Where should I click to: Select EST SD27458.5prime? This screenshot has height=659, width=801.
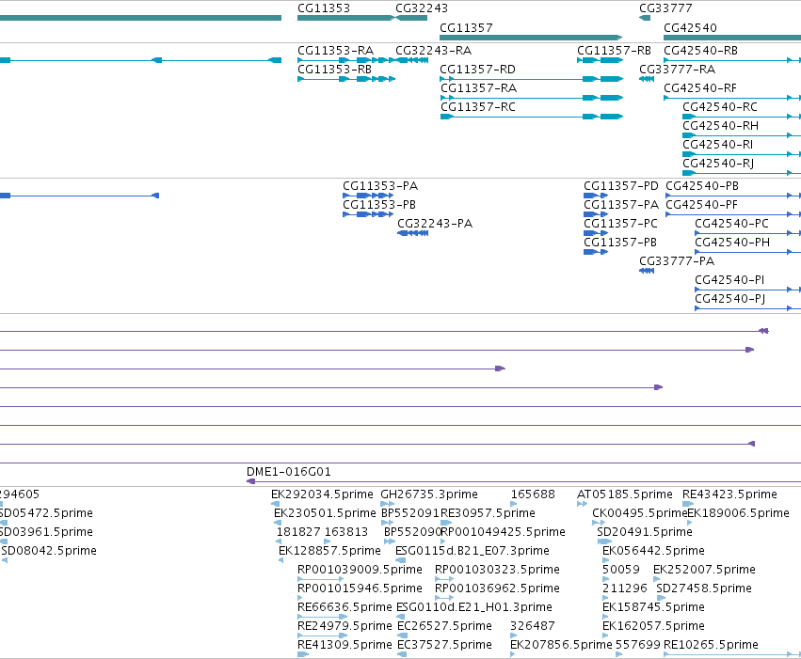click(704, 589)
